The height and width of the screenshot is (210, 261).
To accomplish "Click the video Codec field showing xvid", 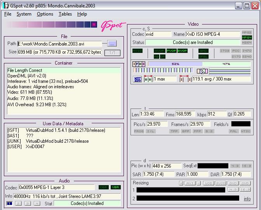I will pos(158,34).
